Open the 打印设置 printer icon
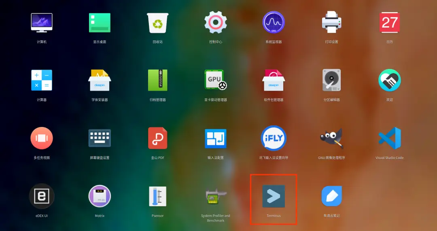Screen dimensions: 437x231 click(x=332, y=22)
